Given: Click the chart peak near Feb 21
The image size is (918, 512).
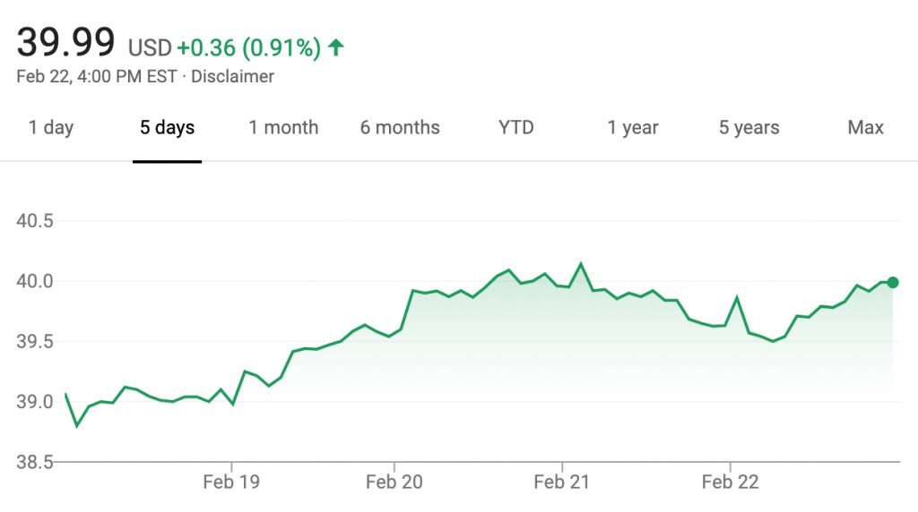Looking at the screenshot, I should pos(581,263).
